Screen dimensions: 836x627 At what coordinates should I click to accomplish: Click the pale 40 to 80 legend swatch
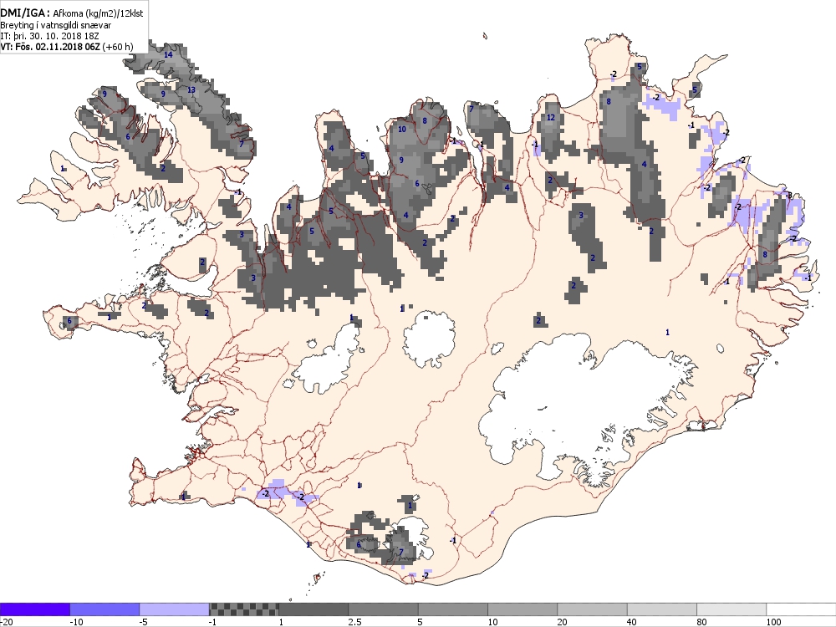(x=662, y=609)
